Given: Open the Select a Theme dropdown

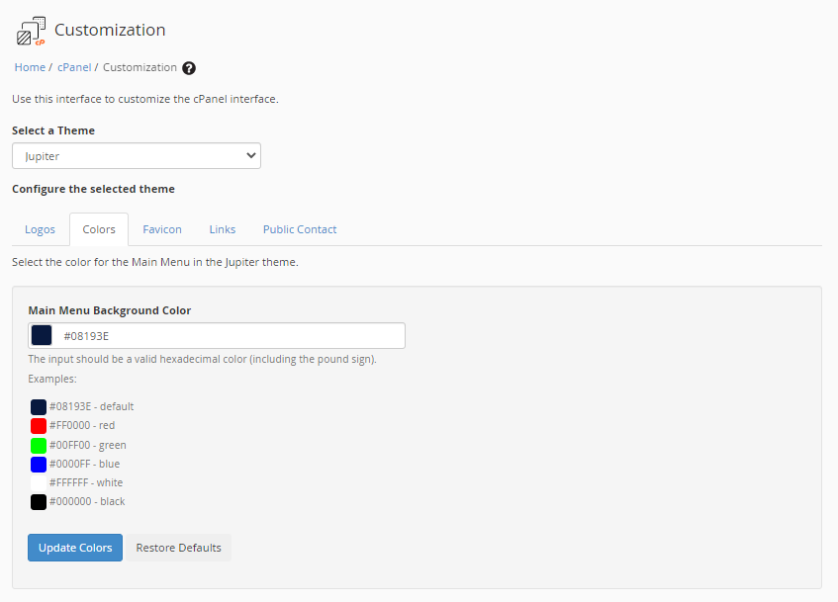Looking at the screenshot, I should 137,156.
